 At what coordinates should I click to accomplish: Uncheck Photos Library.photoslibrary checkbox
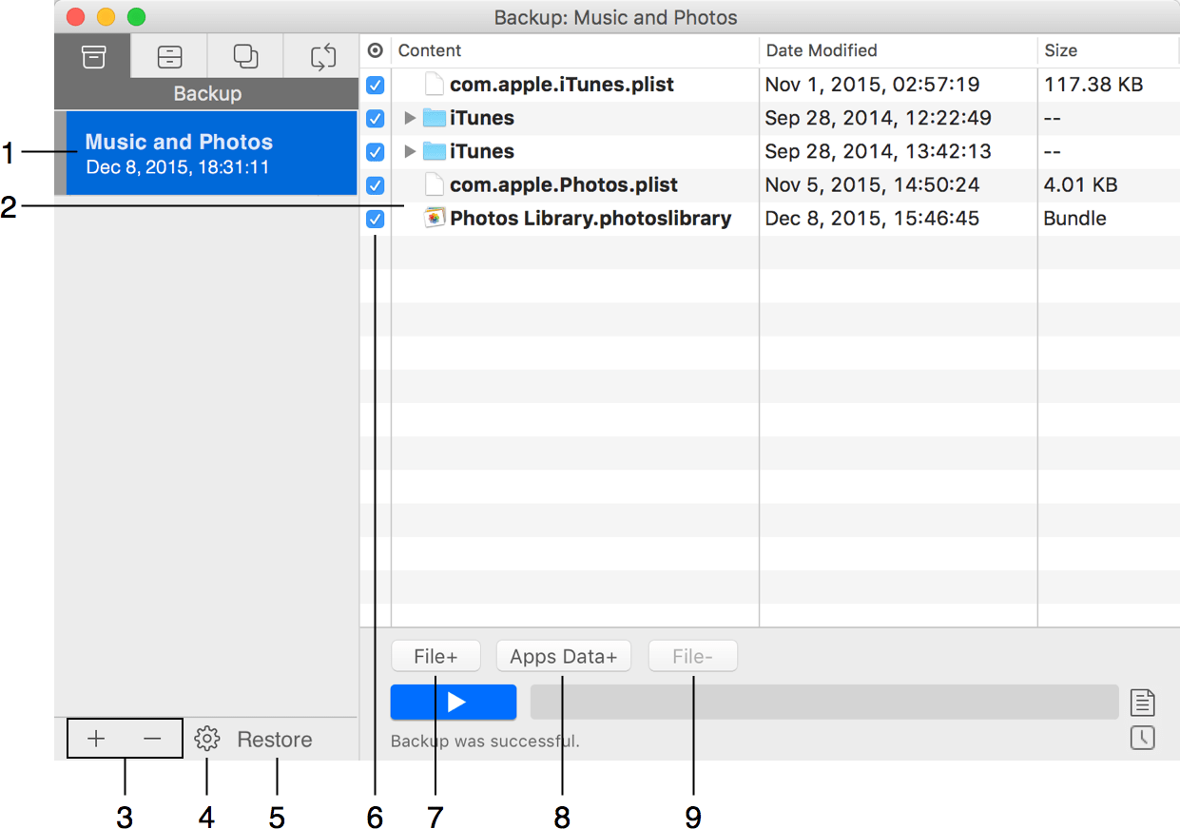pos(376,219)
